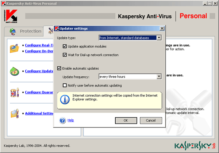Click the Kaspersky Anti-Virus logo icon

[11, 16]
